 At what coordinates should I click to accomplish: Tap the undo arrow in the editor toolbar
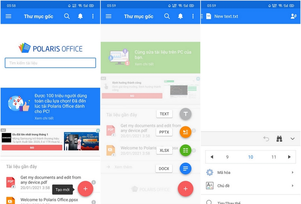266,139
